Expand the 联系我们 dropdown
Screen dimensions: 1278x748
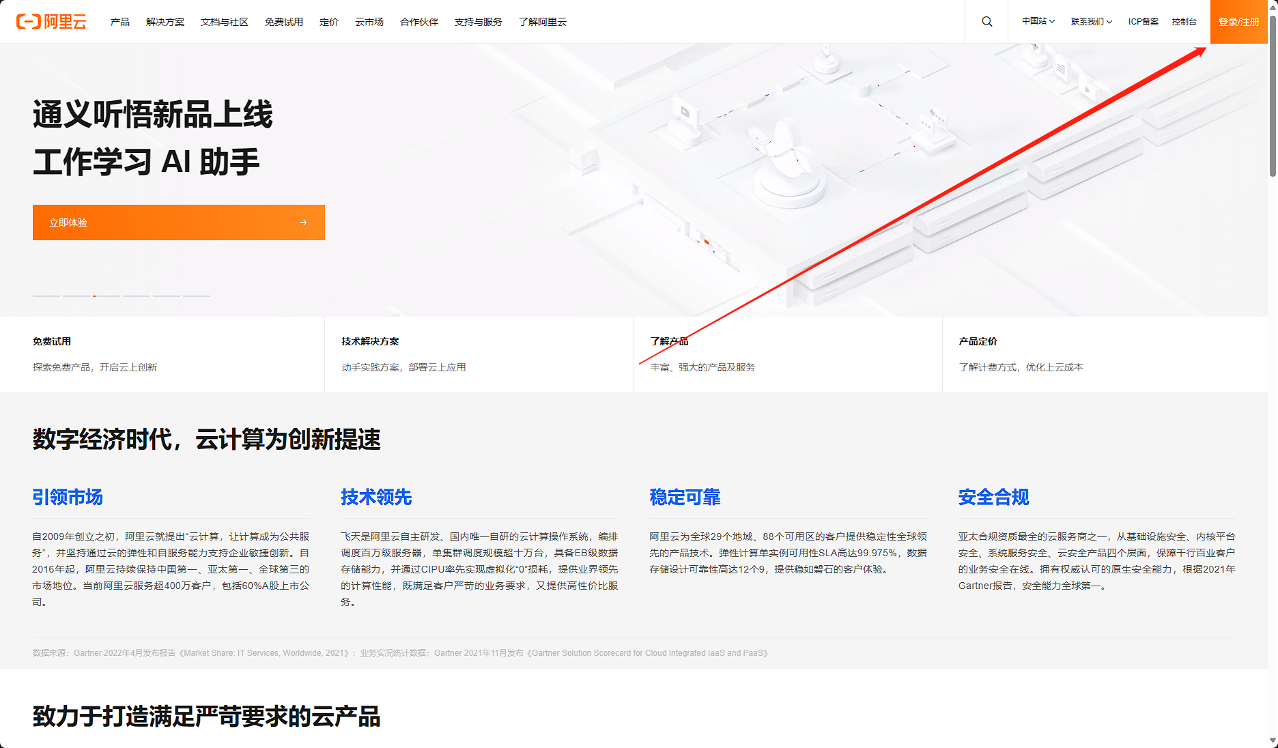1092,21
